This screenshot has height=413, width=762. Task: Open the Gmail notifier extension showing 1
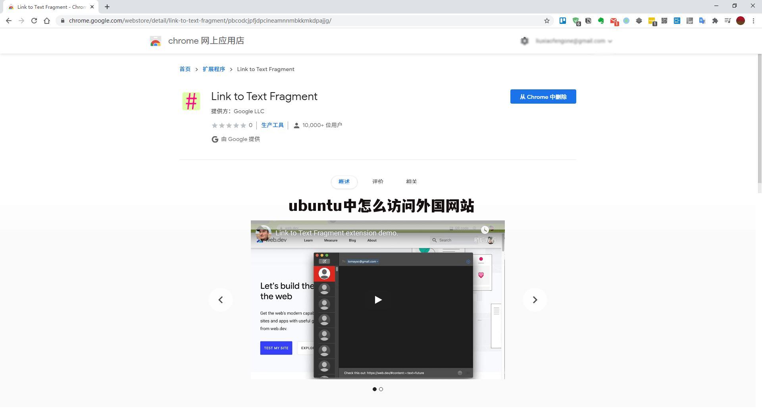tap(614, 21)
